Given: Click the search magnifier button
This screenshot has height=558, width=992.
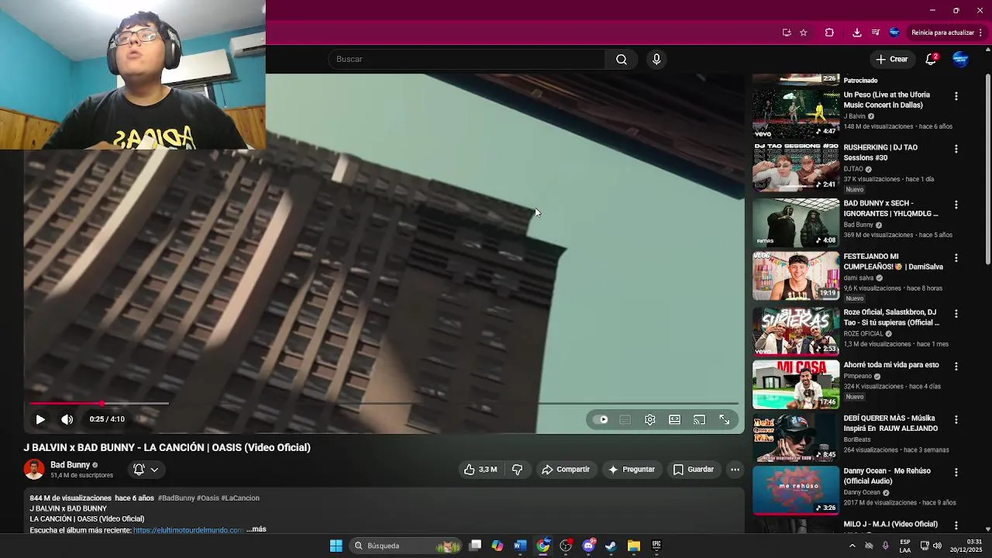Looking at the screenshot, I should pyautogui.click(x=622, y=60).
